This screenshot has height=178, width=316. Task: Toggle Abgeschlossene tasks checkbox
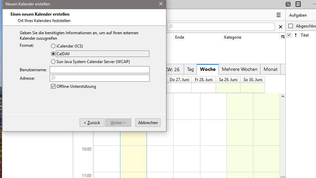290,26
